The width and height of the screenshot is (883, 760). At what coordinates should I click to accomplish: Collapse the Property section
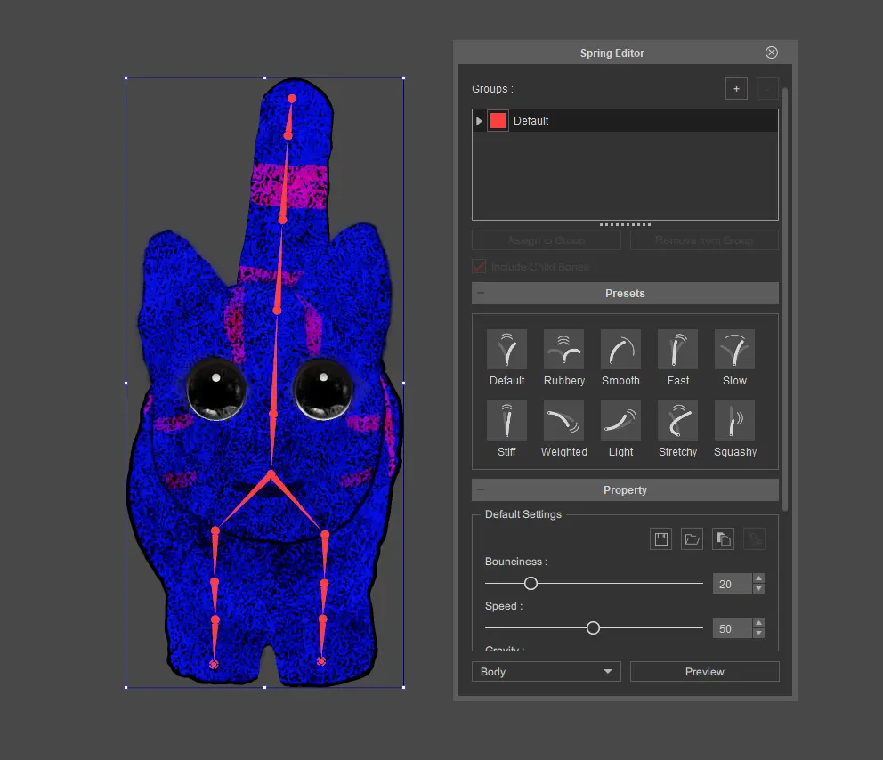pyautogui.click(x=481, y=489)
